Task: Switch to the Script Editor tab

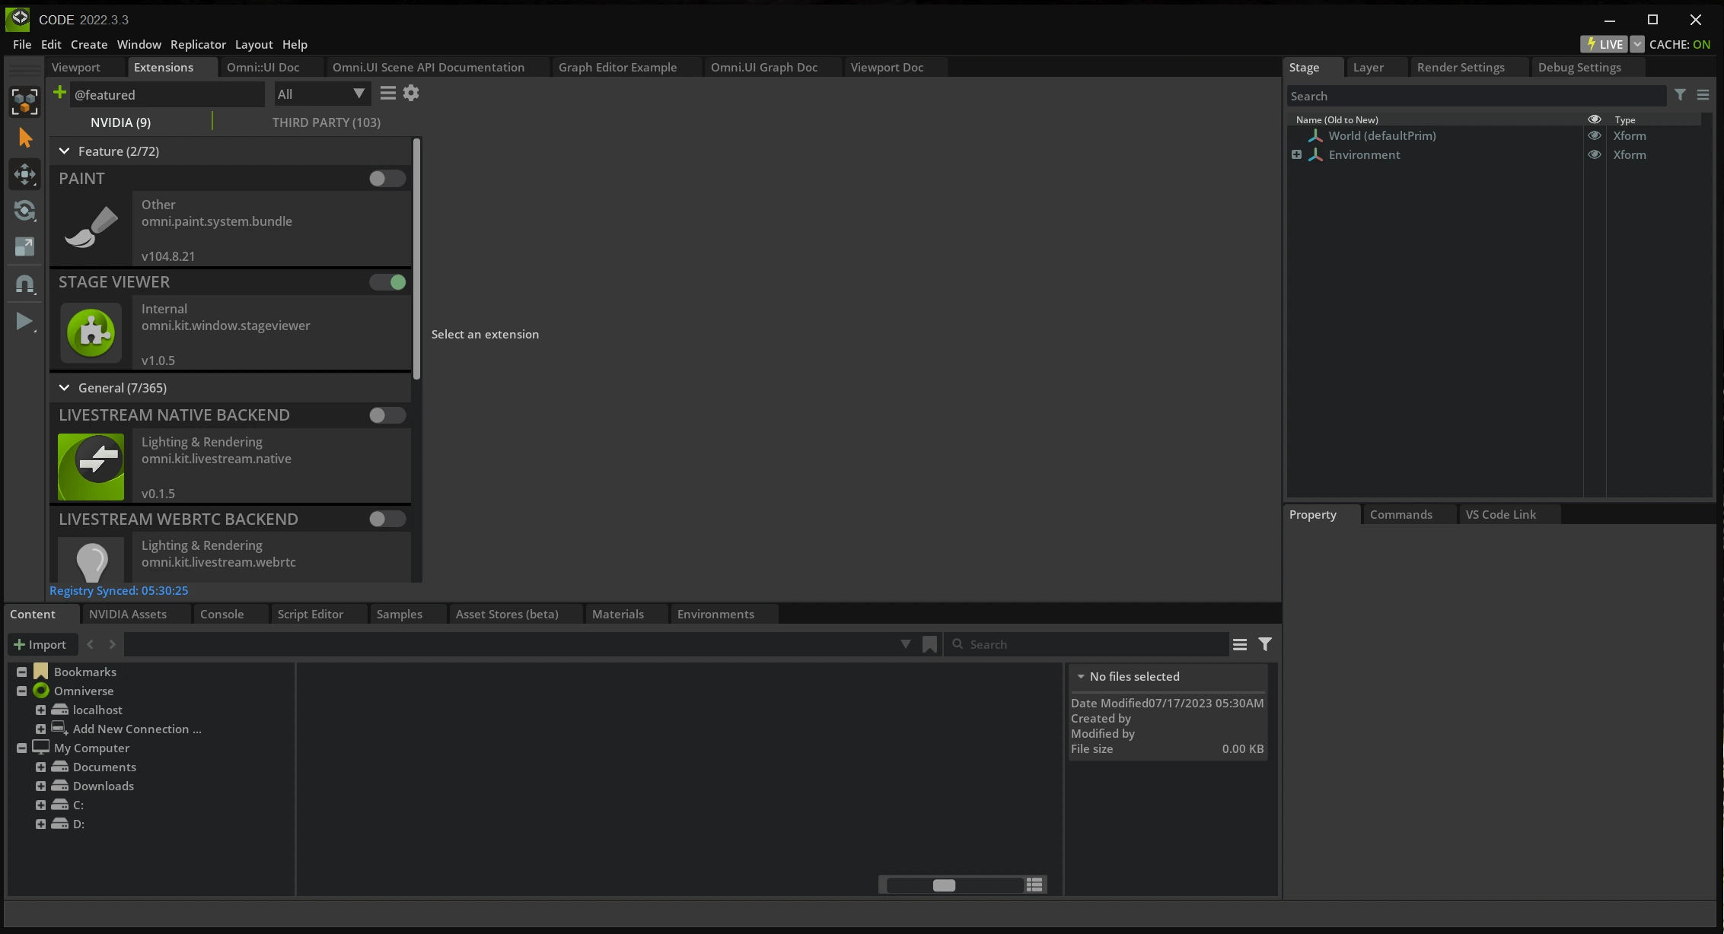Action: click(x=310, y=614)
